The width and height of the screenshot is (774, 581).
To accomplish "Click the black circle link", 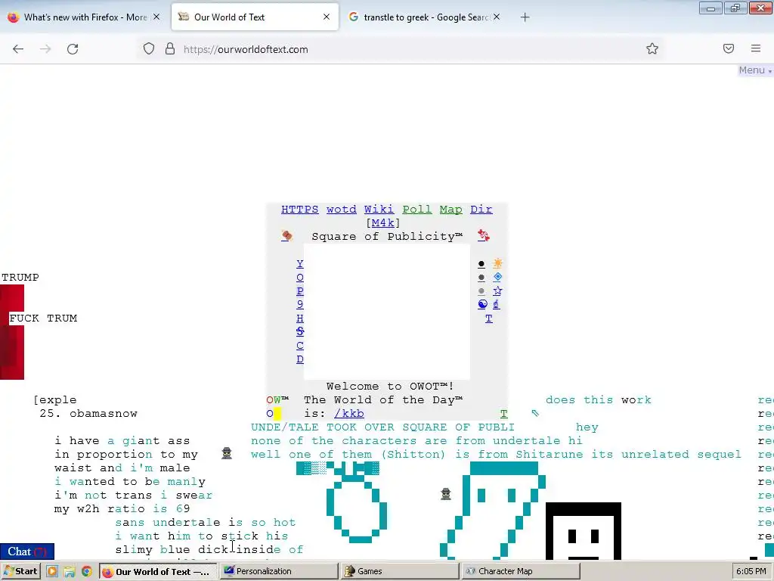I will coord(481,264).
